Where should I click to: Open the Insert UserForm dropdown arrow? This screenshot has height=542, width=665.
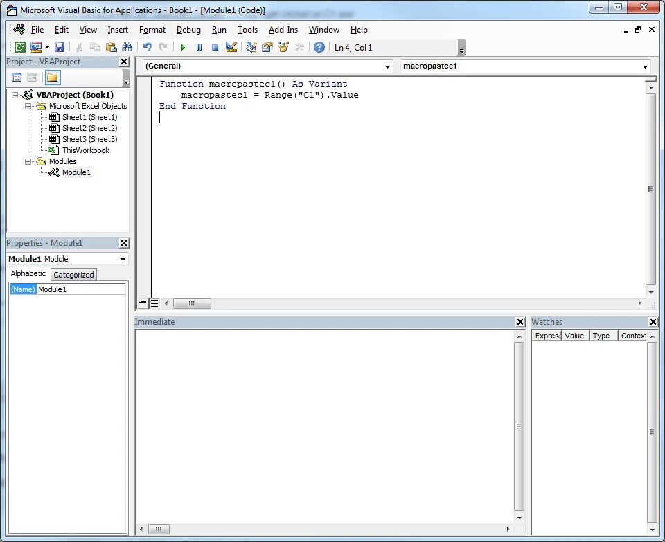[47, 48]
